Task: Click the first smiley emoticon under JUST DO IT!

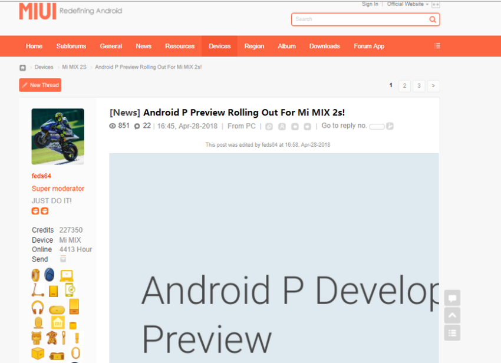Action: [35, 210]
